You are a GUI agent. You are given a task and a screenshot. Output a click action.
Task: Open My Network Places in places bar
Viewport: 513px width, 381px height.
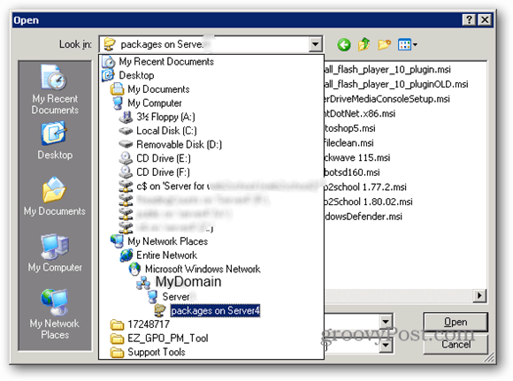55,315
